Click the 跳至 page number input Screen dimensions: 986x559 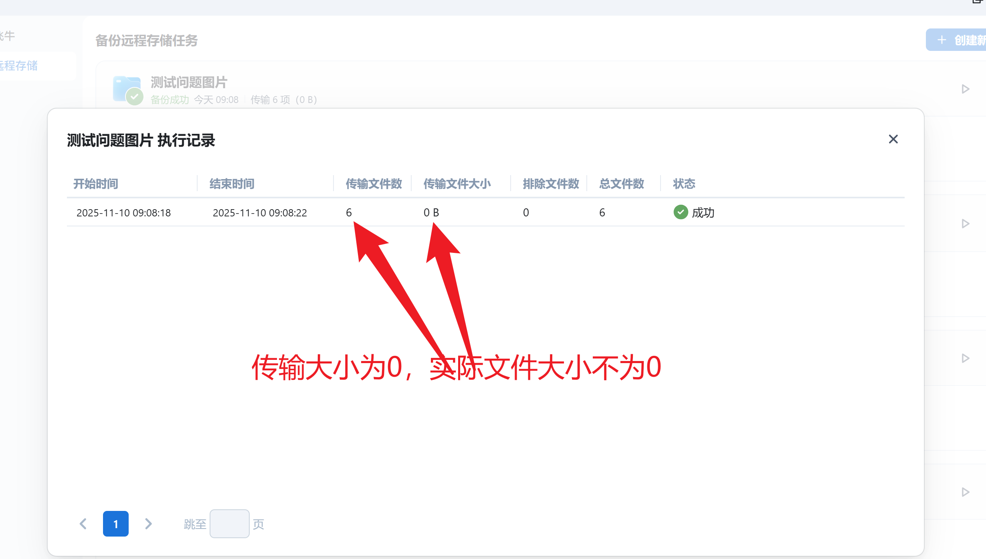pyautogui.click(x=229, y=524)
